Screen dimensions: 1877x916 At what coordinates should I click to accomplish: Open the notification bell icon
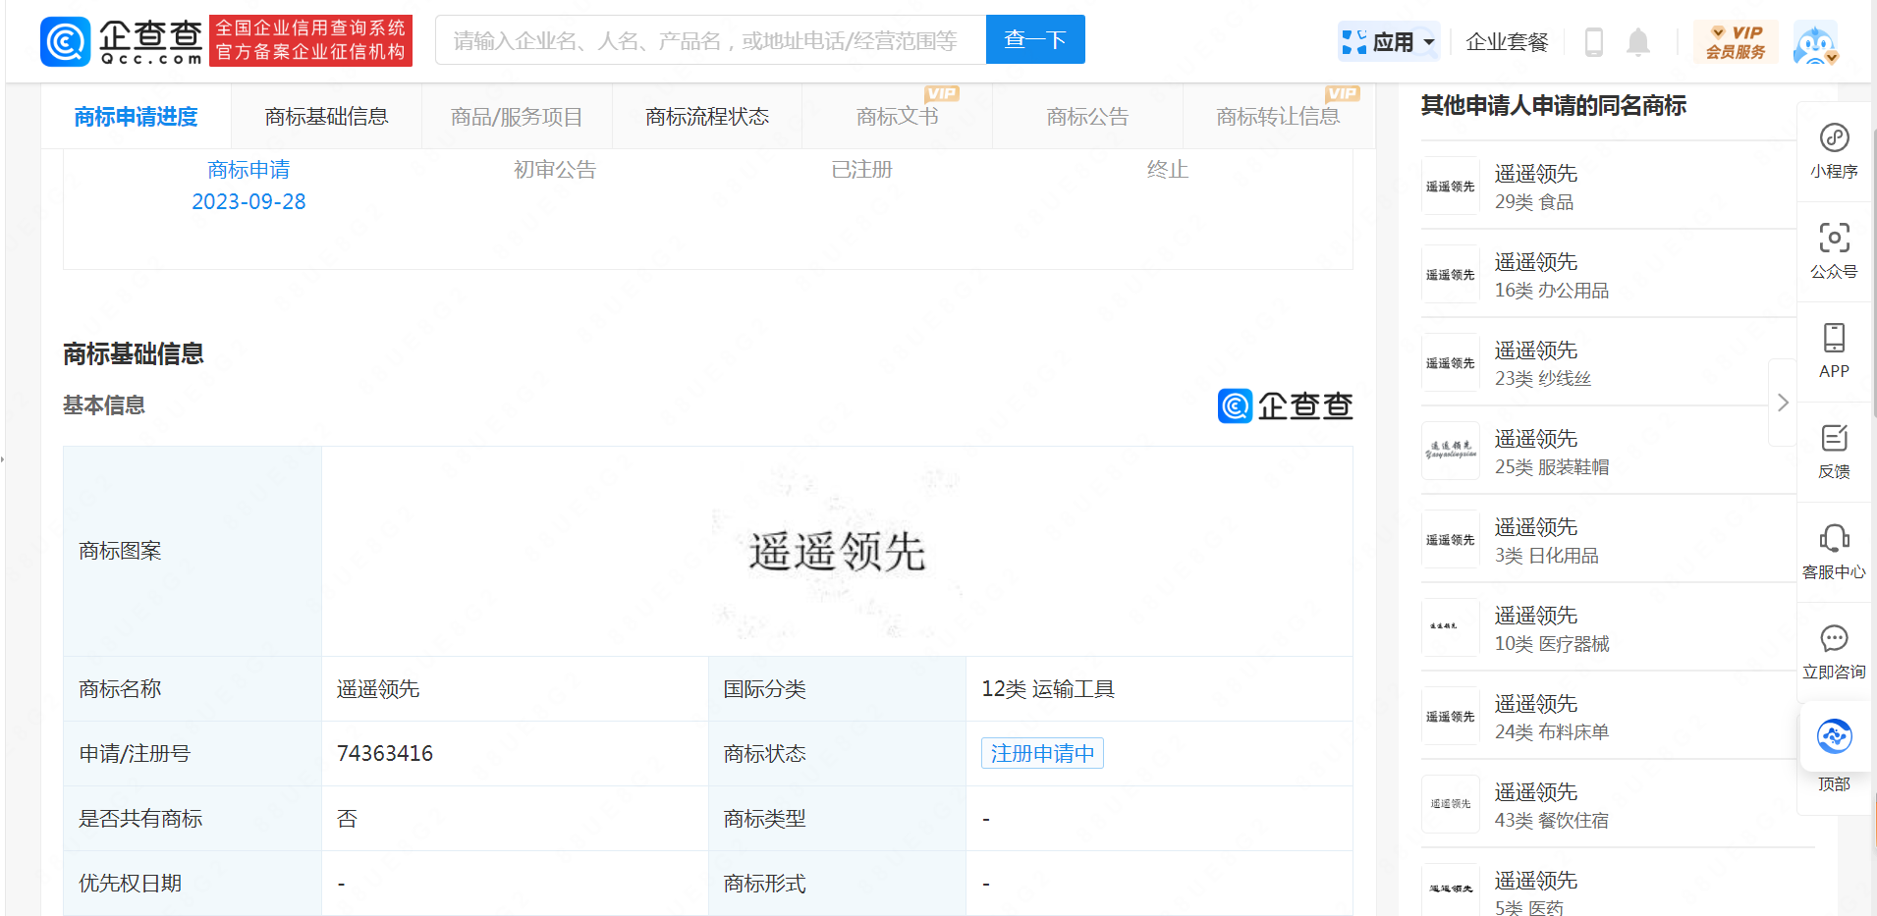click(1637, 41)
